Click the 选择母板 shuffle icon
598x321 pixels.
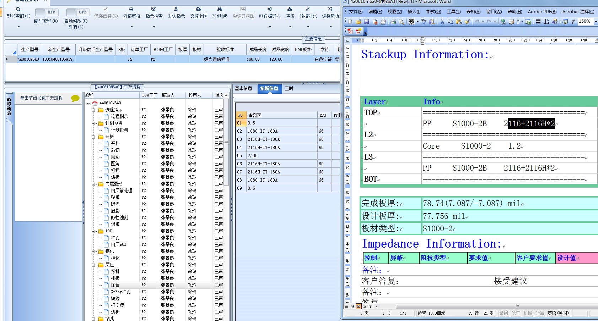tap(330, 9)
